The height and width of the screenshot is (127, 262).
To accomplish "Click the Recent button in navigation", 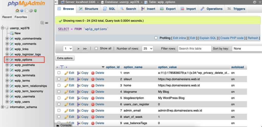I will pyautogui.click(x=7, y=17).
